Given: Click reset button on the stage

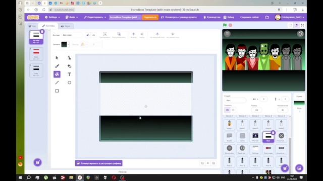Looking at the screenshot, I should [x=300, y=34].
